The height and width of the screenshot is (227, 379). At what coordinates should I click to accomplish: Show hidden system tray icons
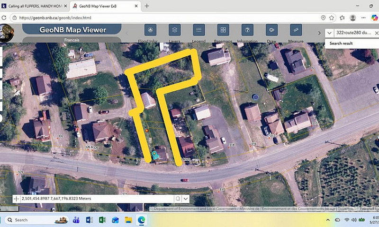click(328, 220)
